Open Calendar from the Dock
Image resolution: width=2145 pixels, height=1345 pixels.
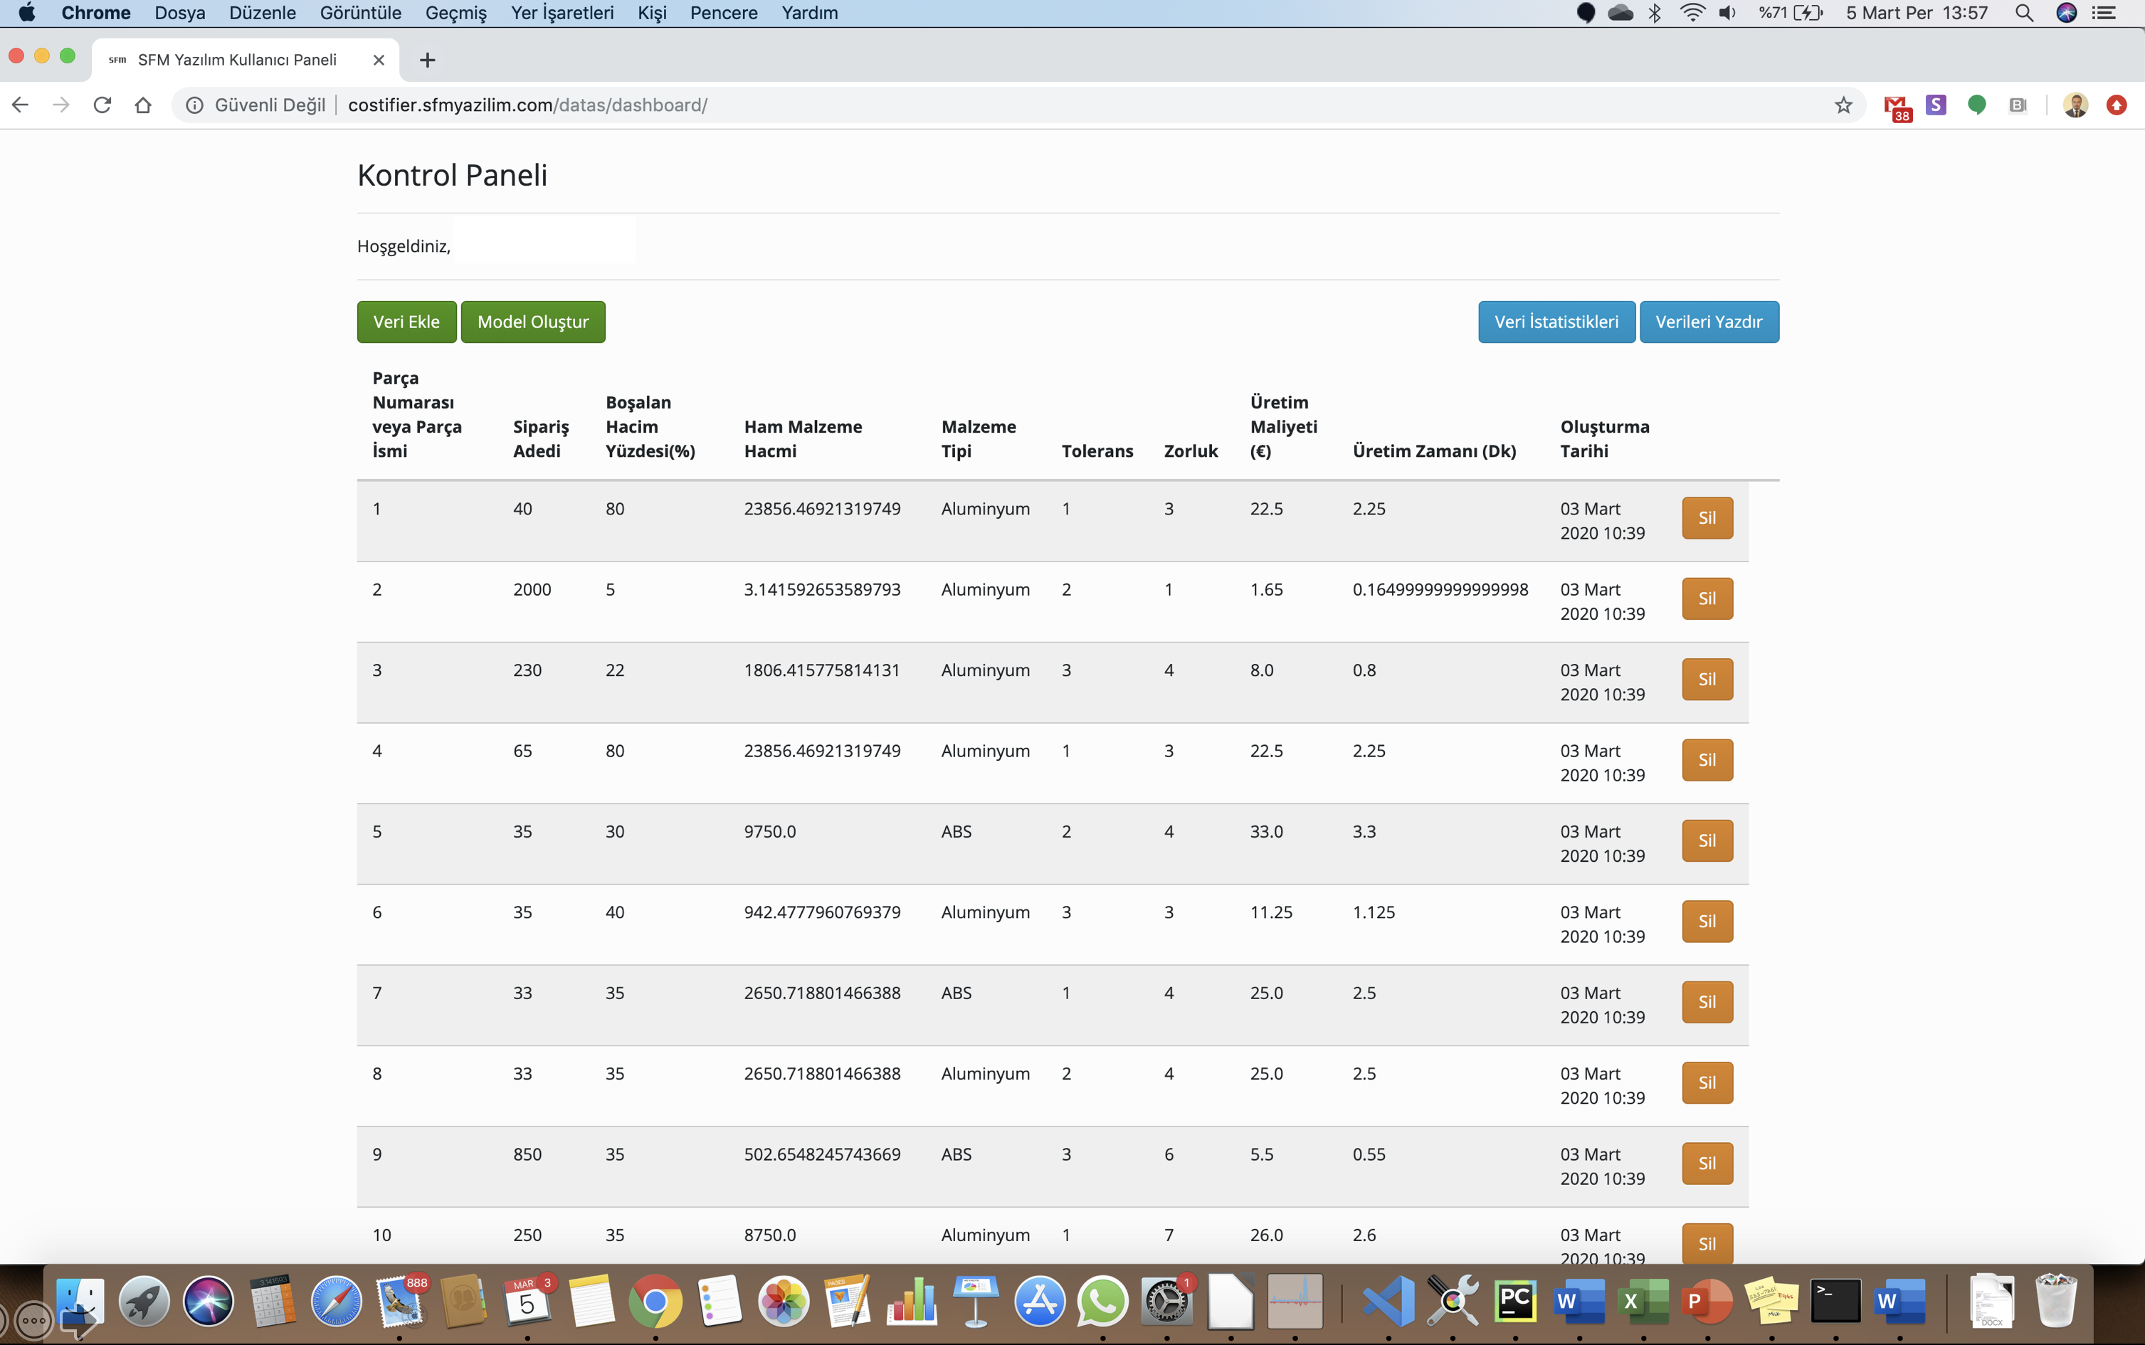click(527, 1302)
